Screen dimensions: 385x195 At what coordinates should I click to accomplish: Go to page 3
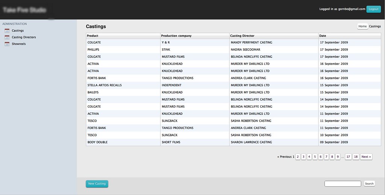303,157
